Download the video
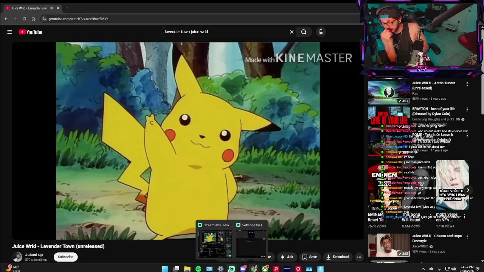This screenshot has width=484, height=272. pos(337,257)
